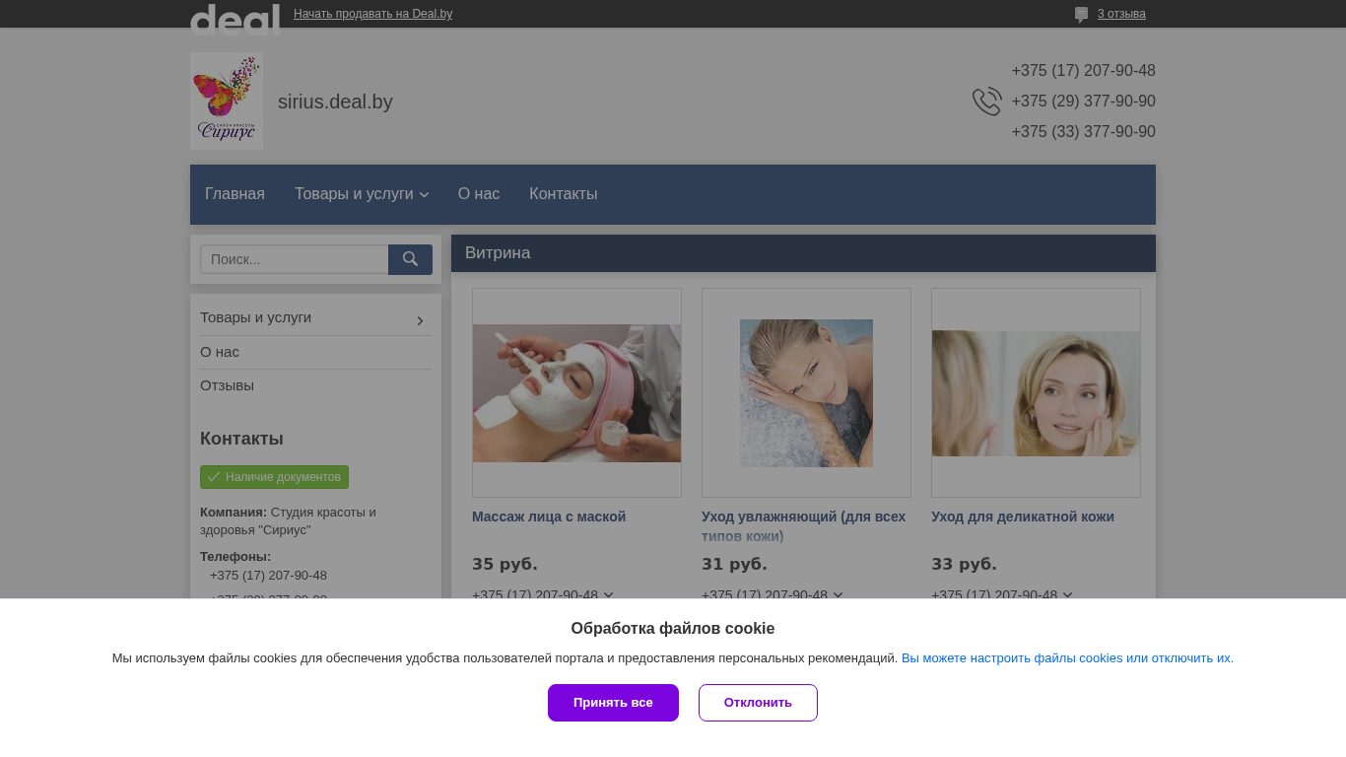Expand phone list under Уход для деликатной кожи

coord(1067,595)
